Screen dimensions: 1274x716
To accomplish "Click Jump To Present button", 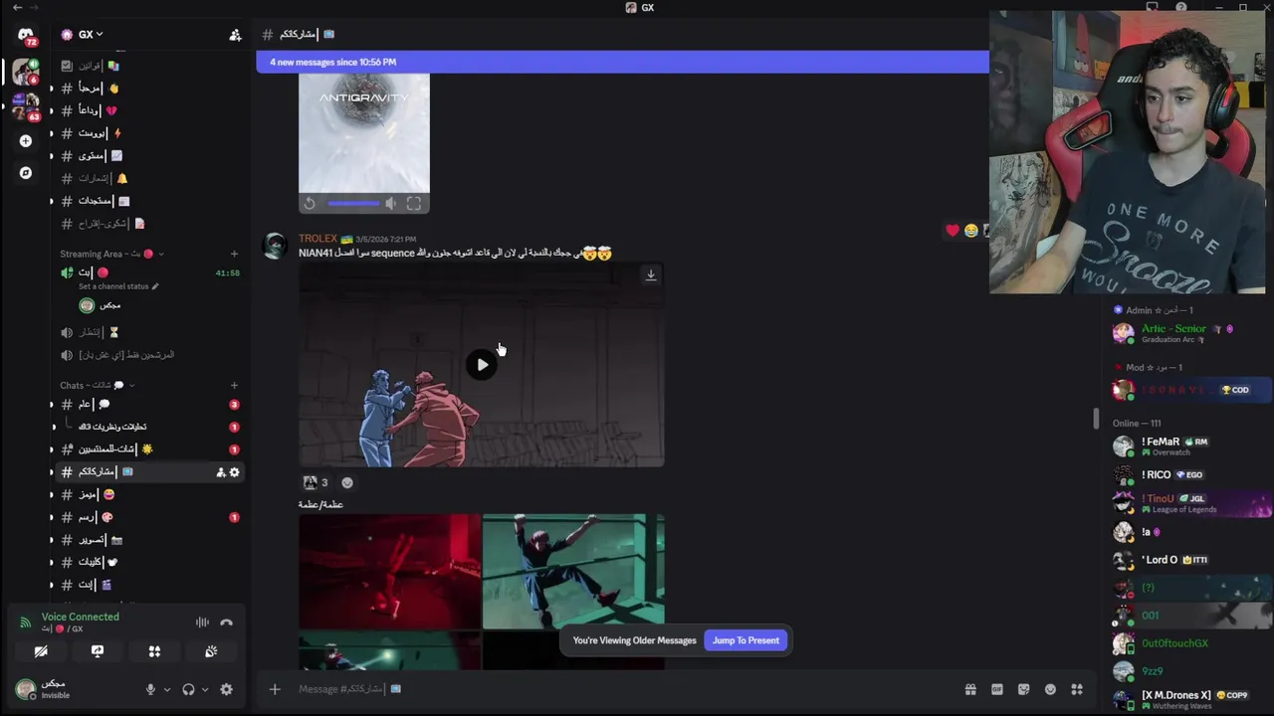I will [x=745, y=640].
